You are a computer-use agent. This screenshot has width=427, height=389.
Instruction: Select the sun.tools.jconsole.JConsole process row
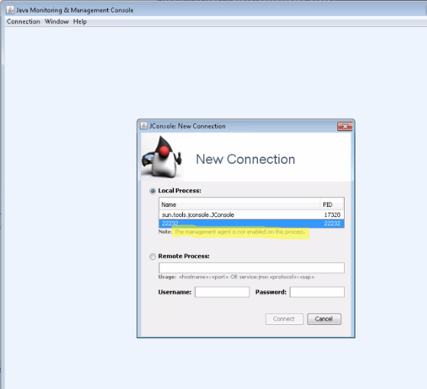coord(251,215)
